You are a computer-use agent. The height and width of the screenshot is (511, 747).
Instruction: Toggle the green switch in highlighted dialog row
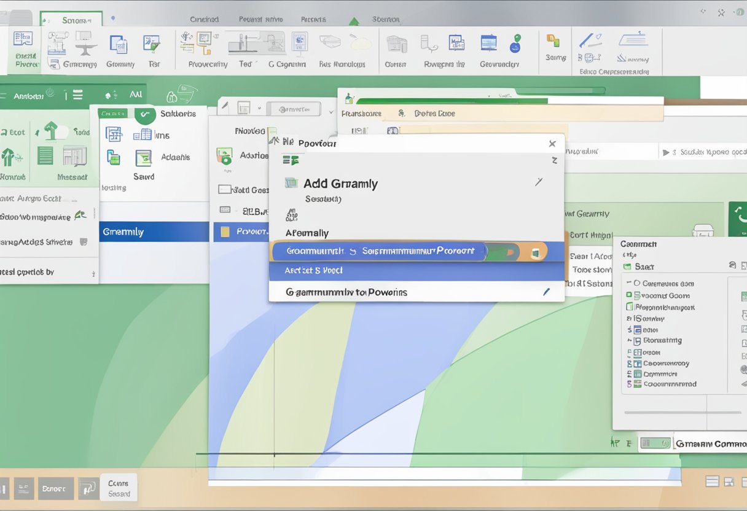(x=501, y=251)
